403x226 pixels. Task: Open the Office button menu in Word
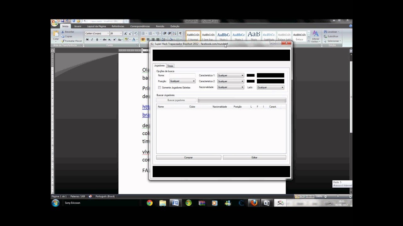coord(54,23)
